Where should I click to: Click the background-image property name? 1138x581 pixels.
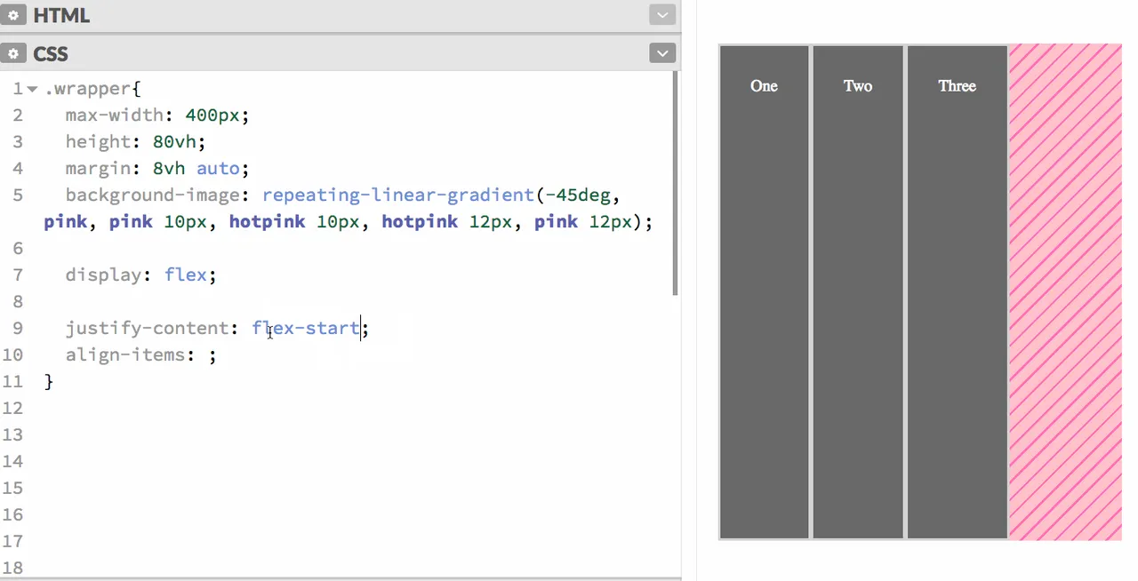153,195
